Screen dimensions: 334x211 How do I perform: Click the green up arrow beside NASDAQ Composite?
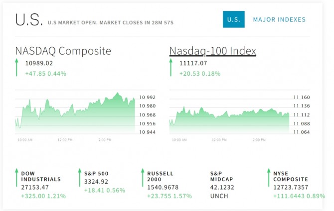(16, 68)
